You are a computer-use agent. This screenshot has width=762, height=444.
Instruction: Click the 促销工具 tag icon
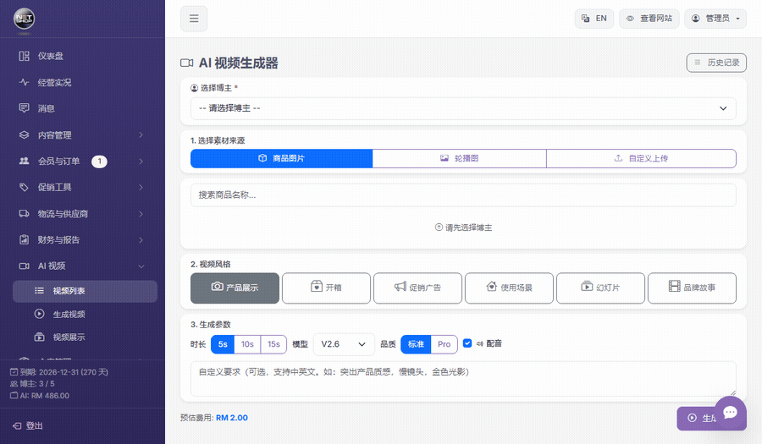coord(24,187)
